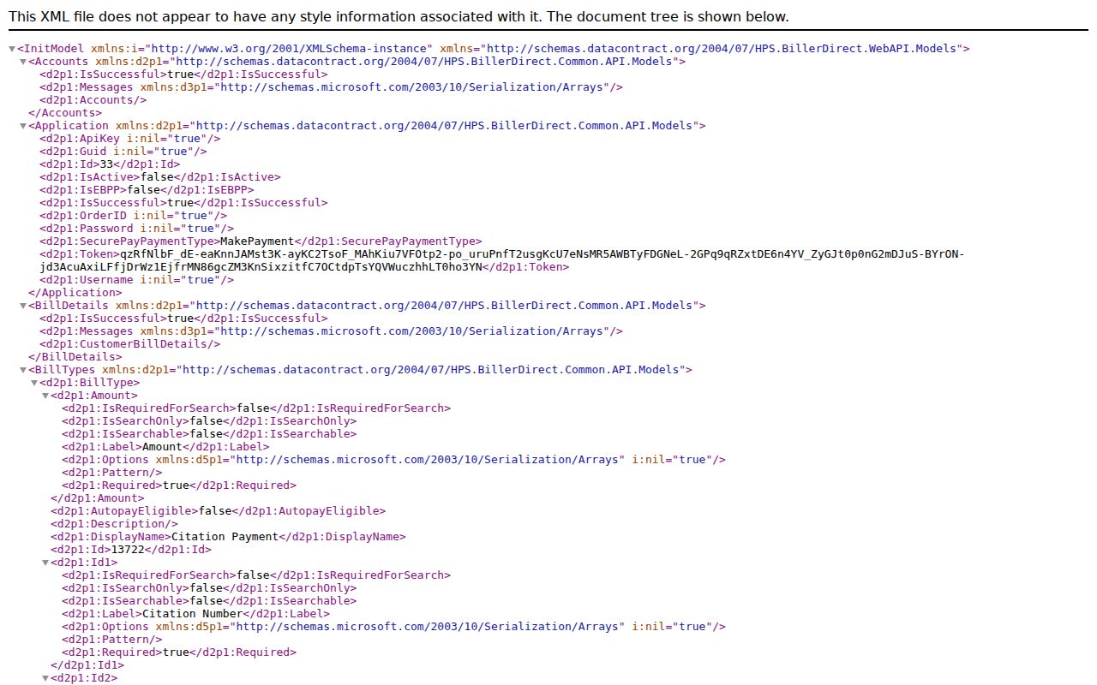Click the 'Citation Payment' display name value

(x=225, y=537)
